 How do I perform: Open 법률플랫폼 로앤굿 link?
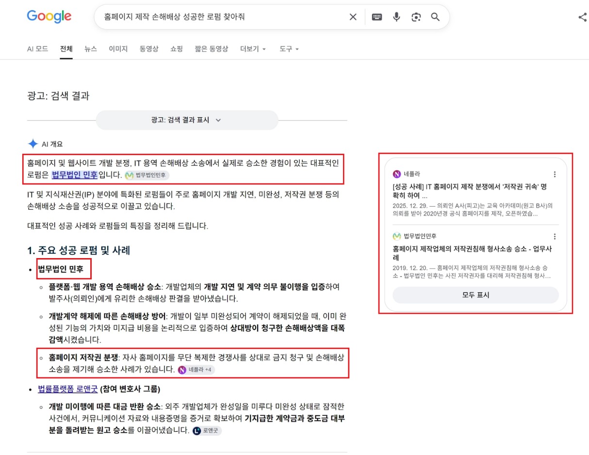[x=68, y=389]
